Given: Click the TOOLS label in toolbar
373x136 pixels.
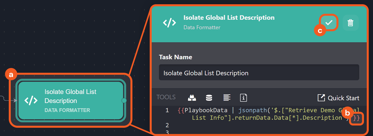Looking at the screenshot, I should pyautogui.click(x=166, y=97).
